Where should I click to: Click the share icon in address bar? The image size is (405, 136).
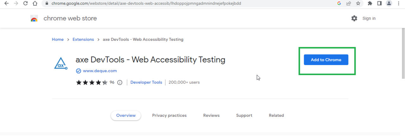pos(349,3)
